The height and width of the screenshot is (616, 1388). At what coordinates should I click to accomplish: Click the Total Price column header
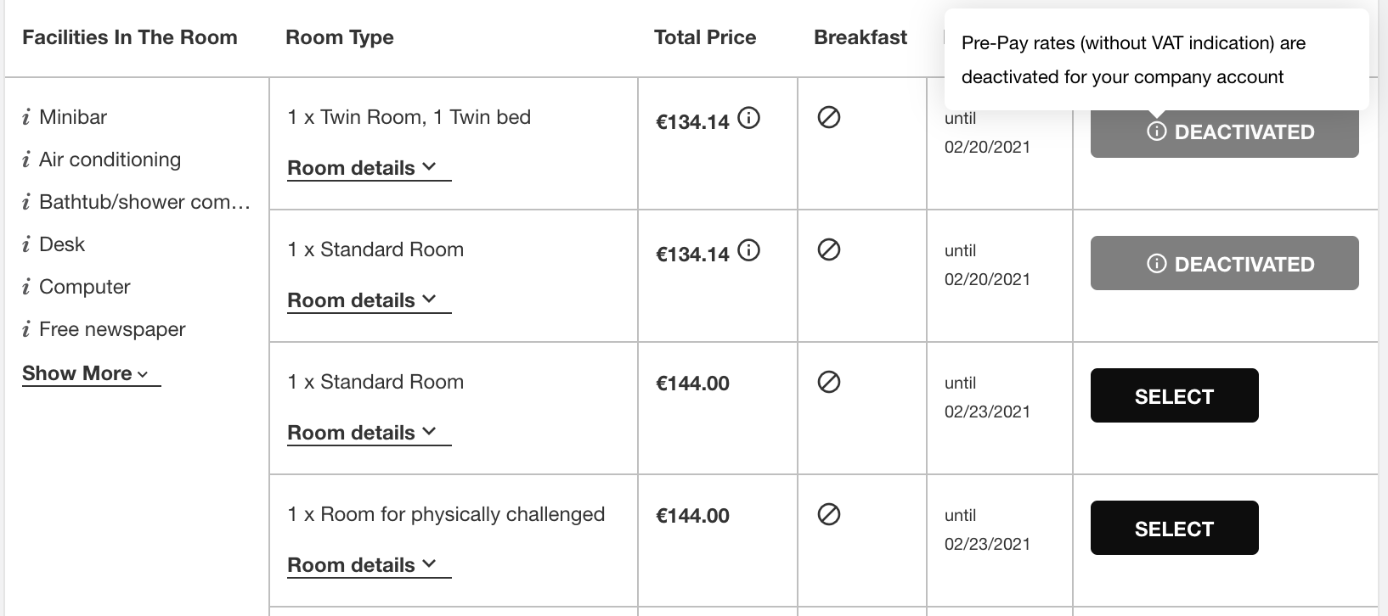click(x=705, y=37)
